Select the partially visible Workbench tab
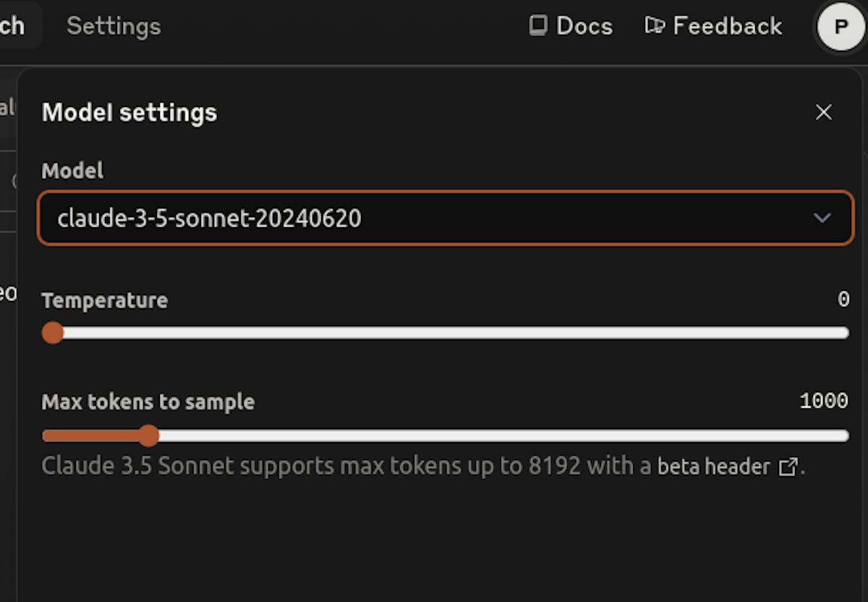The image size is (868, 602). tap(13, 26)
